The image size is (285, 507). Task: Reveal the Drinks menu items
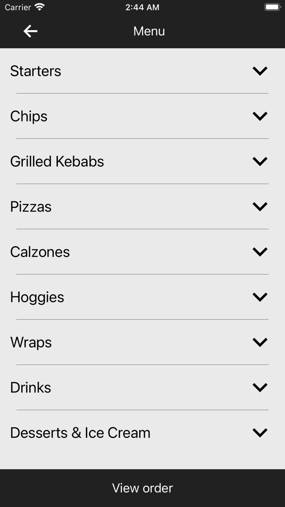point(260,387)
